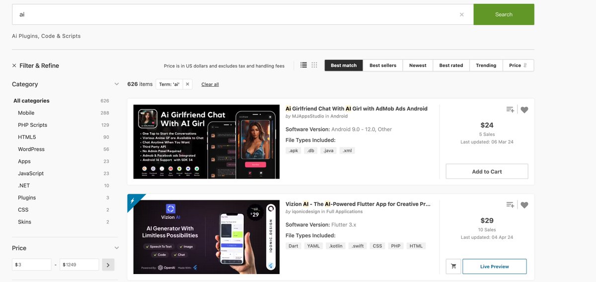Collapse the Category section chevron
The width and height of the screenshot is (596, 282).
coord(117,84)
